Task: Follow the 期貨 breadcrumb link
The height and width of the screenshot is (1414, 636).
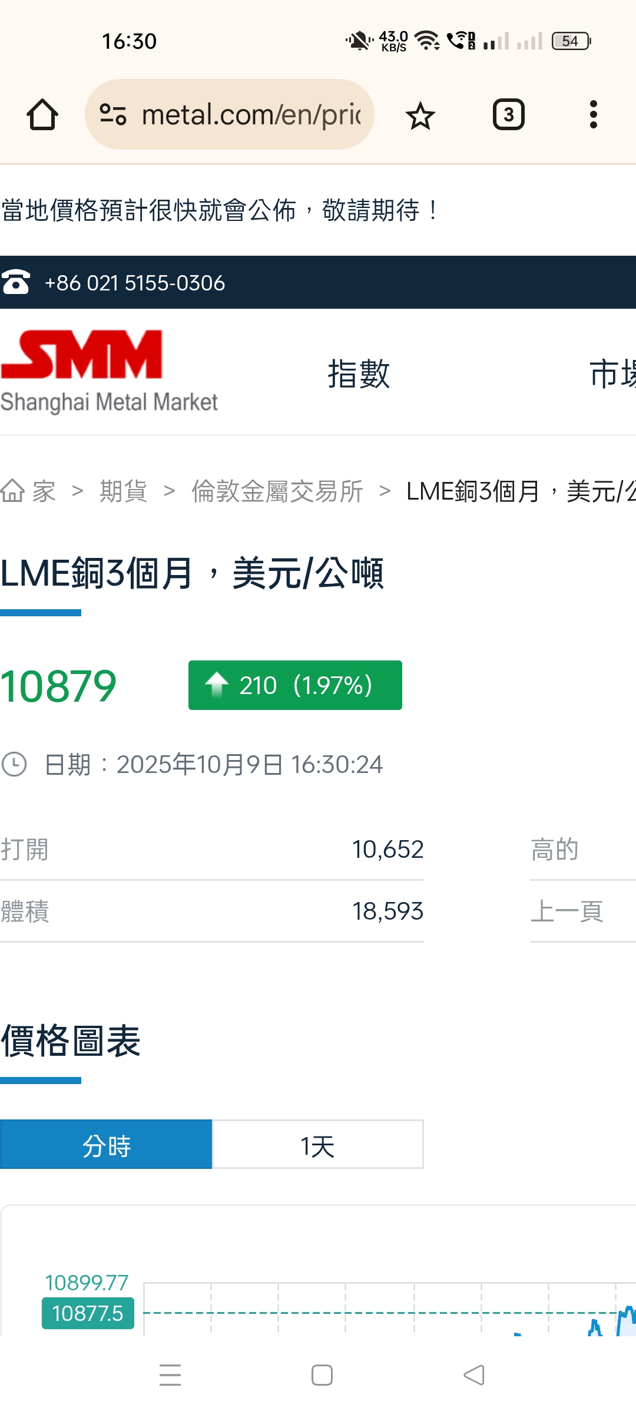Action: tap(123, 491)
